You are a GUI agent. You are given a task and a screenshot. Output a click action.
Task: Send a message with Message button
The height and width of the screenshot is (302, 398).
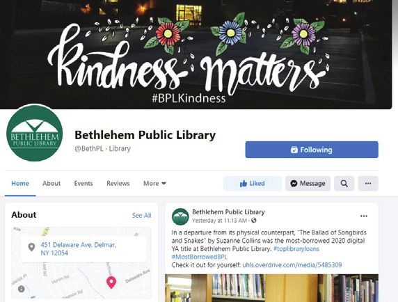point(308,183)
